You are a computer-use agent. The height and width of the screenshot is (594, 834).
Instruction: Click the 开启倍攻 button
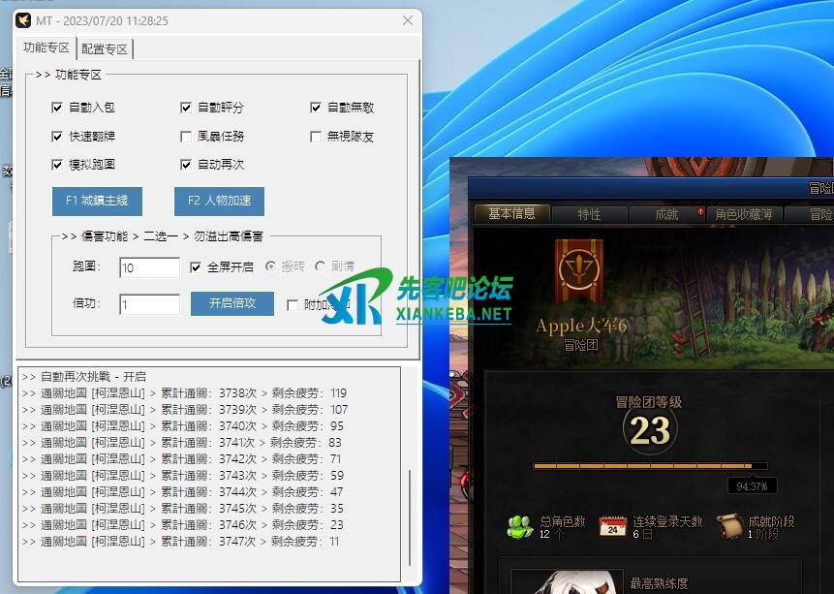click(232, 303)
